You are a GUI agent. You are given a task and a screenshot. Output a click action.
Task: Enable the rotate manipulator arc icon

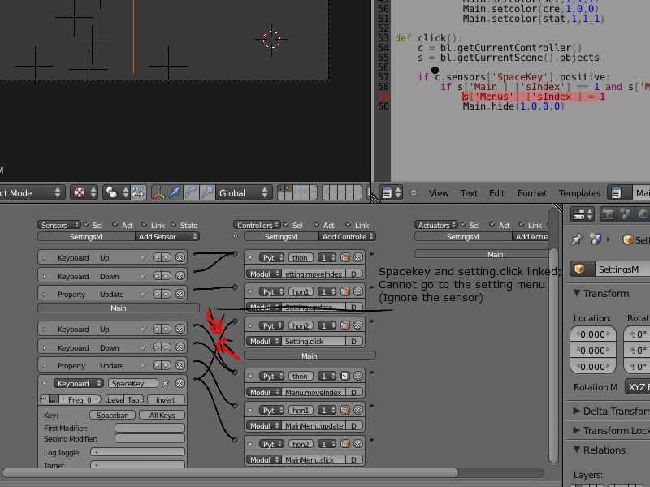click(191, 192)
